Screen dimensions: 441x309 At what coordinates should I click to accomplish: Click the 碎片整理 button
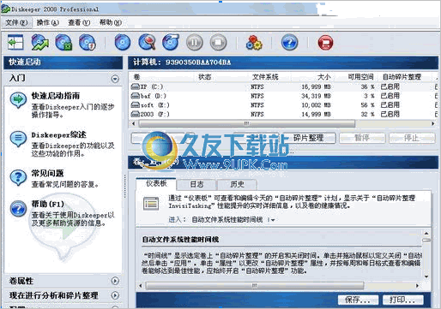[x=308, y=138]
